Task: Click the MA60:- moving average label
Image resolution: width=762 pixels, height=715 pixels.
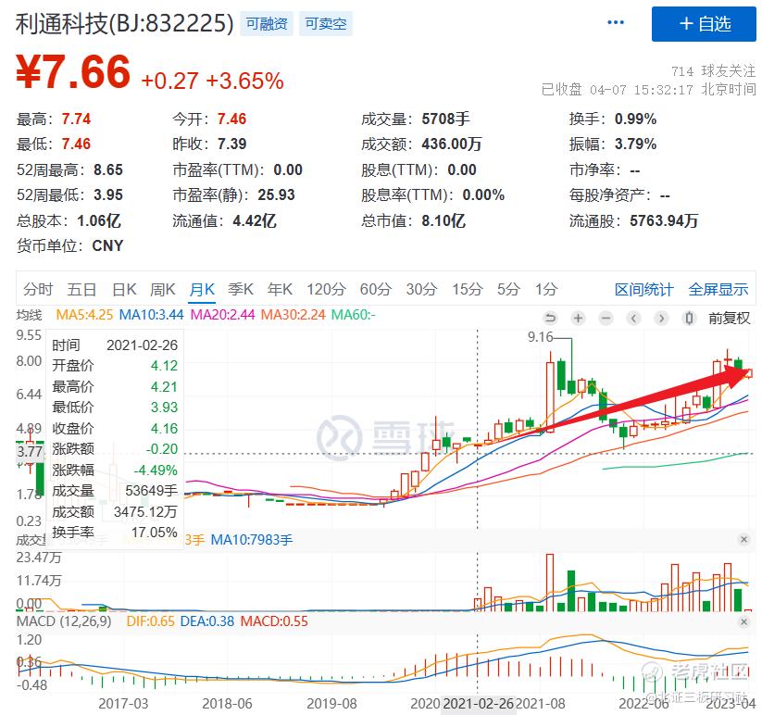Action: [354, 315]
